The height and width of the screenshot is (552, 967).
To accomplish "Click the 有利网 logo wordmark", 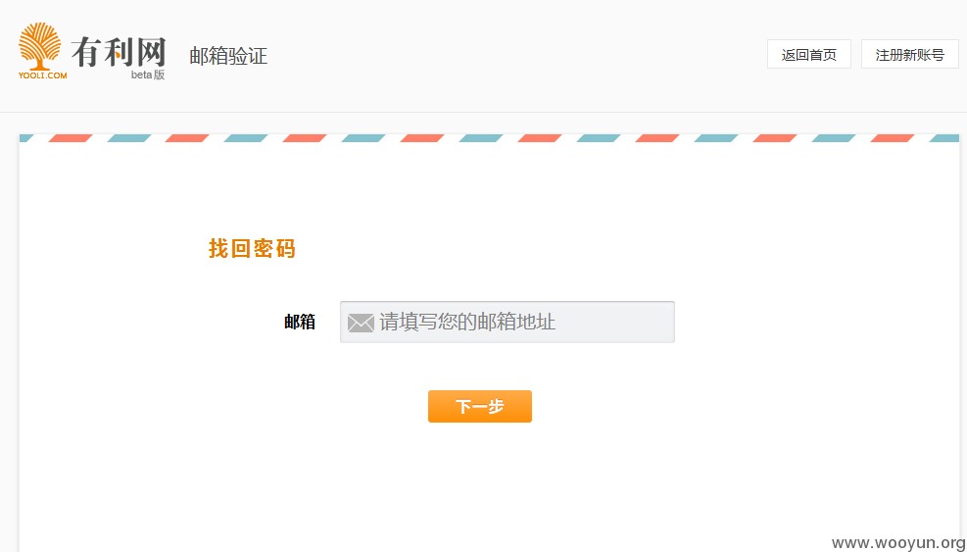I will (x=119, y=52).
